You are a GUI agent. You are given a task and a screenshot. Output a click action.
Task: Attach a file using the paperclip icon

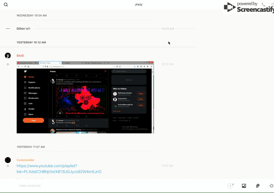pyautogui.click(x=257, y=186)
